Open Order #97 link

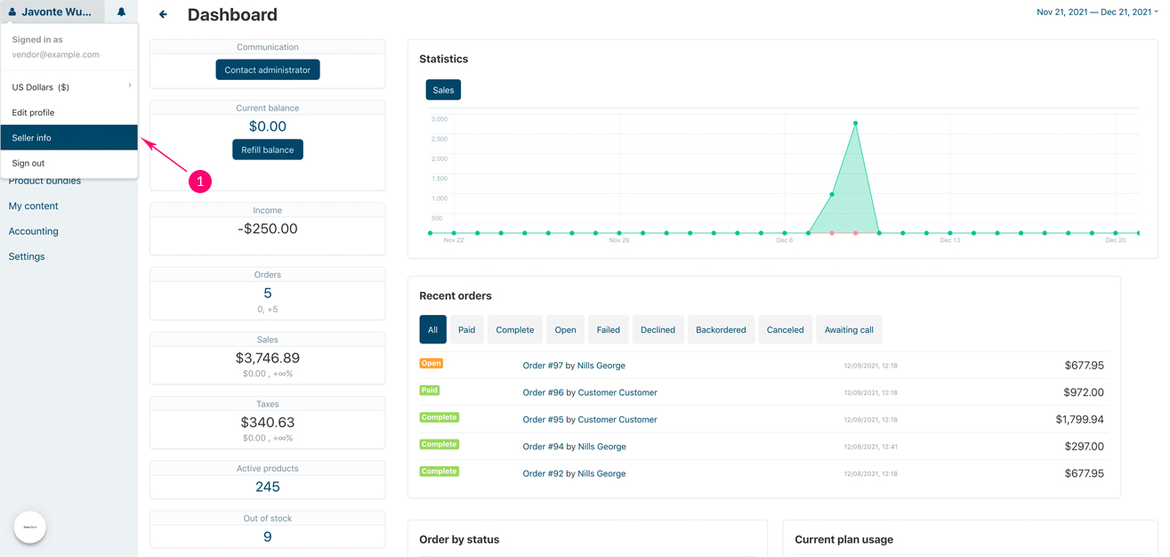point(542,366)
